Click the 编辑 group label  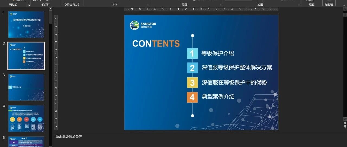[x=312, y=5]
